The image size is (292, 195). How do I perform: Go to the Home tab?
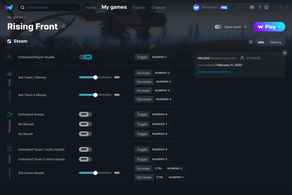tap(91, 8)
